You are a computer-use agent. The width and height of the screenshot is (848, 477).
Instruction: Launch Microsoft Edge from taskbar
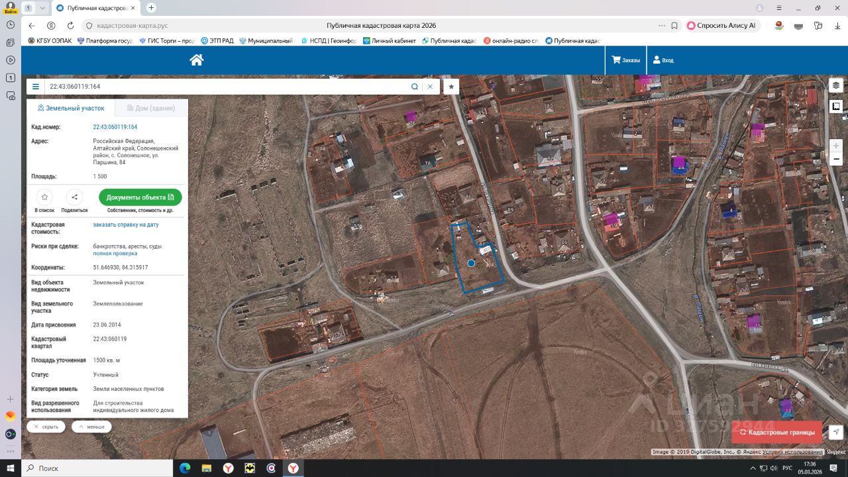(x=185, y=468)
